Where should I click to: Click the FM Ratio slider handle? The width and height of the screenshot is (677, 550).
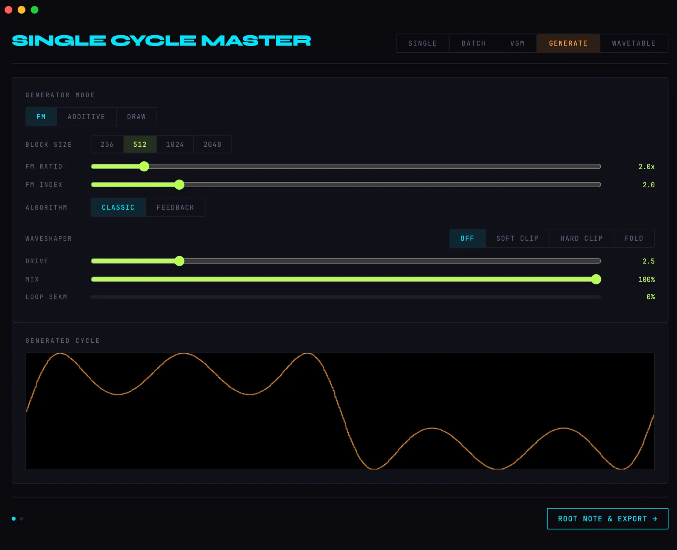click(144, 166)
